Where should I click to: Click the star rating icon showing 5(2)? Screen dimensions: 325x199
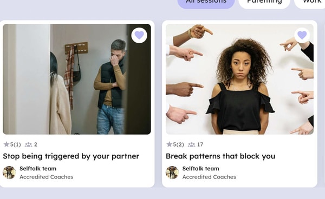170,144
